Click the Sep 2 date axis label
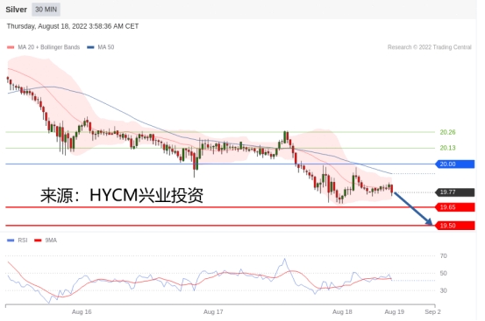485x321 pixels. coord(432,311)
